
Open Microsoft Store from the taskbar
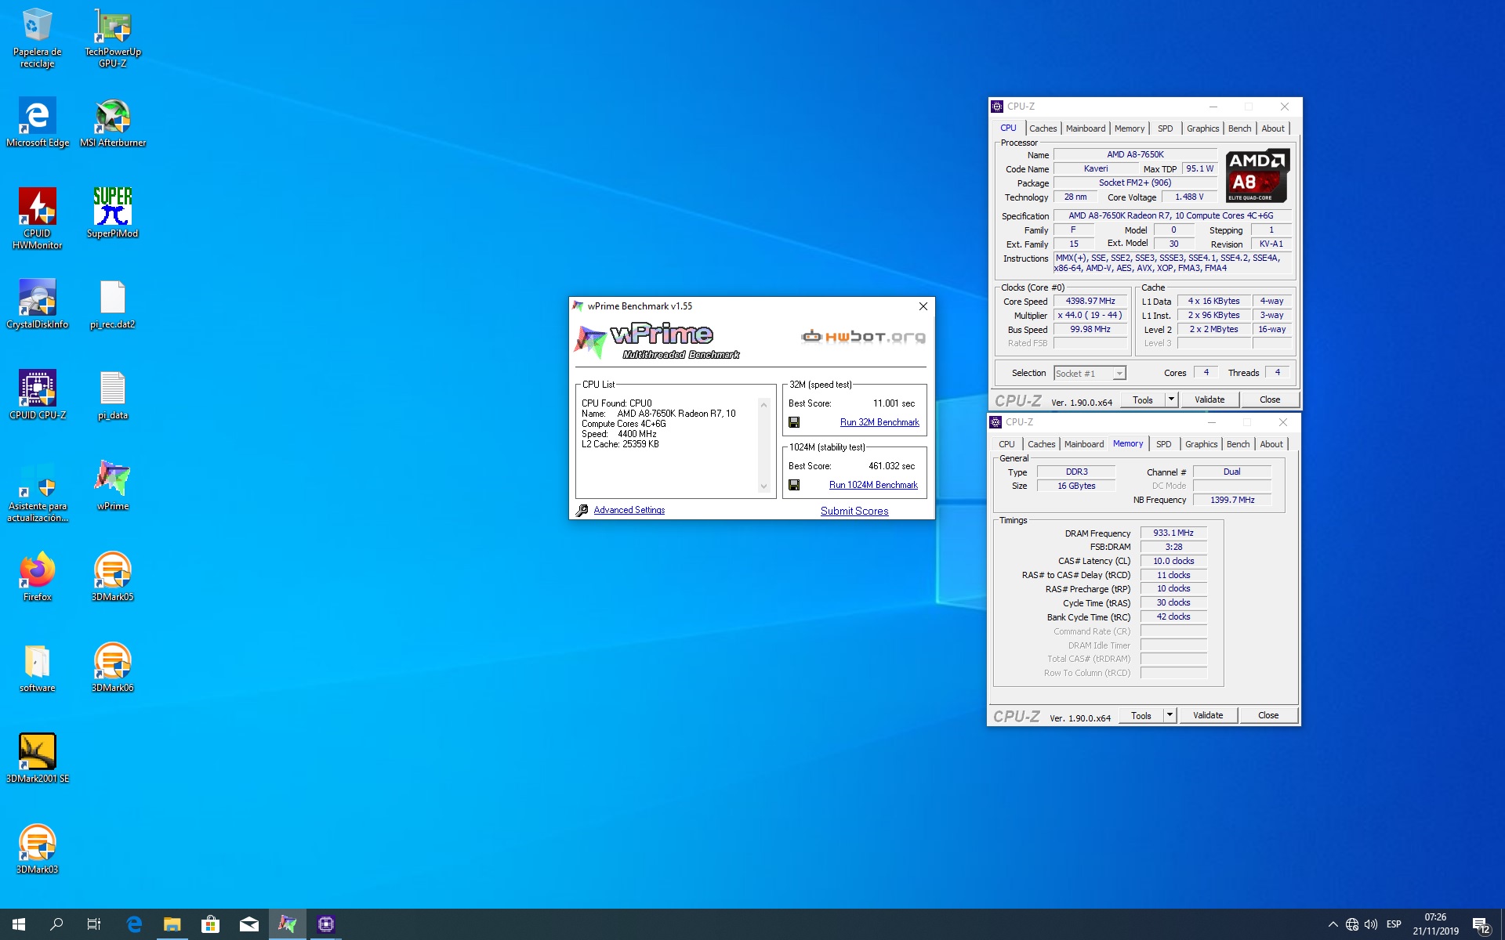pyautogui.click(x=210, y=924)
